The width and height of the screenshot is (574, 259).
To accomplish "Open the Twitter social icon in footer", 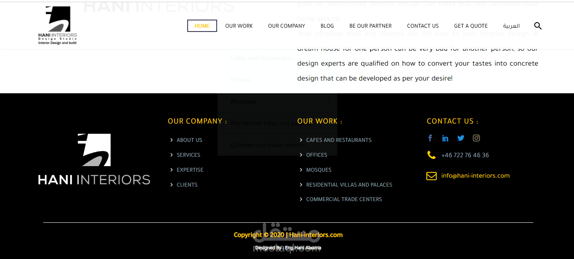I will (461, 138).
